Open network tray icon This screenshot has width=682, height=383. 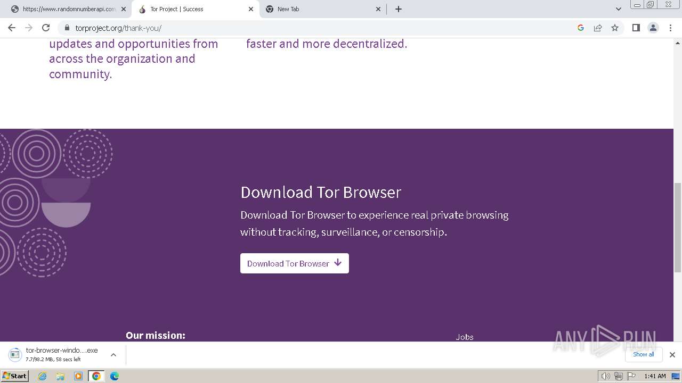(619, 376)
